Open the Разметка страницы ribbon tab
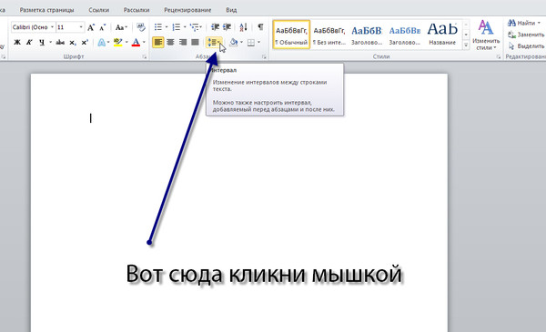This screenshot has width=546, height=332. point(46,10)
